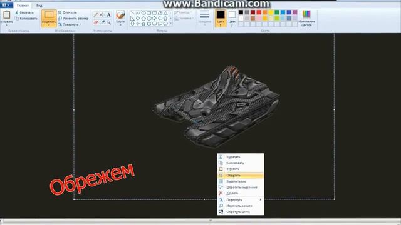Select the Fill with color bucket tool
Screen dimensions: 401x225
(102, 15)
